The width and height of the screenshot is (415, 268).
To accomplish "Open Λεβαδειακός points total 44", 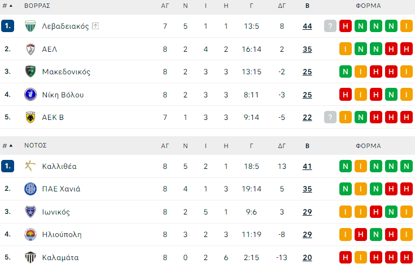I will tap(307, 26).
